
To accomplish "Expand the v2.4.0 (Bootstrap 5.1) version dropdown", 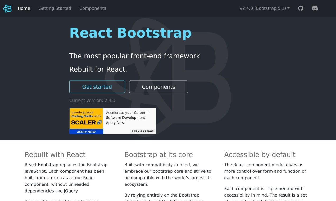I will [x=265, y=8].
